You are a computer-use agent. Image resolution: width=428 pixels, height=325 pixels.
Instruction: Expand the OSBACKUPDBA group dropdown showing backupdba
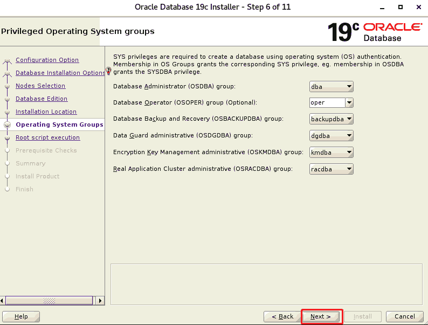click(x=331, y=119)
